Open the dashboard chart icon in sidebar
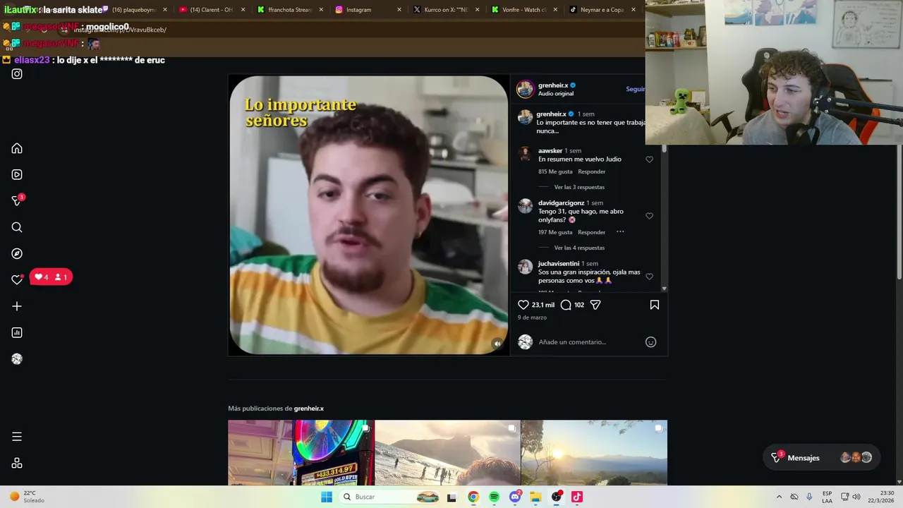Viewport: 903px width, 508px height. [x=17, y=332]
